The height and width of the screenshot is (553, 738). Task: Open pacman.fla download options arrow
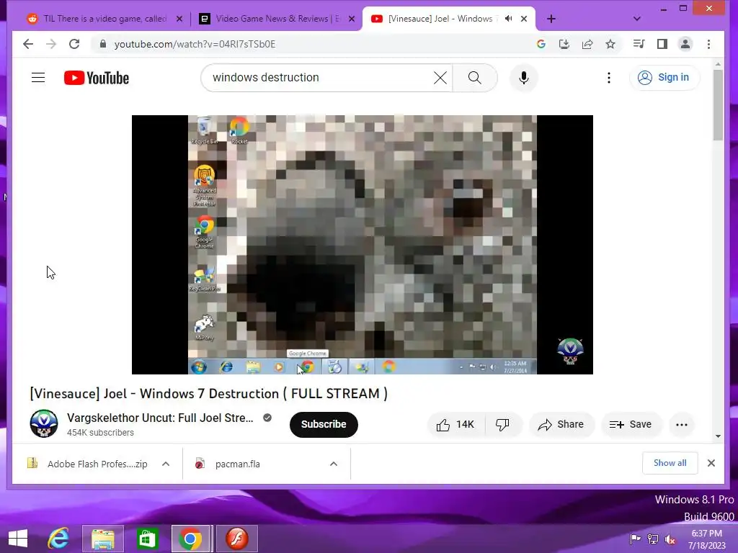pyautogui.click(x=334, y=464)
